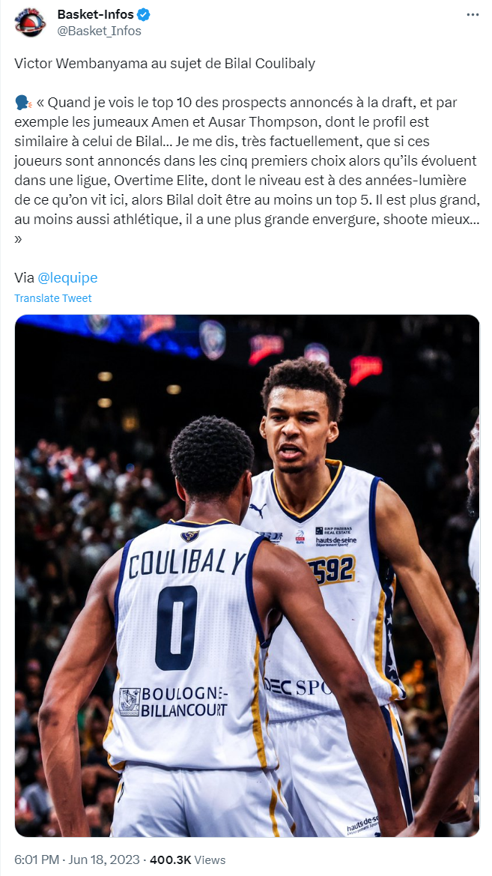Click the COULIBALY name on jersey in photo
The width and height of the screenshot is (492, 876).
186,563
